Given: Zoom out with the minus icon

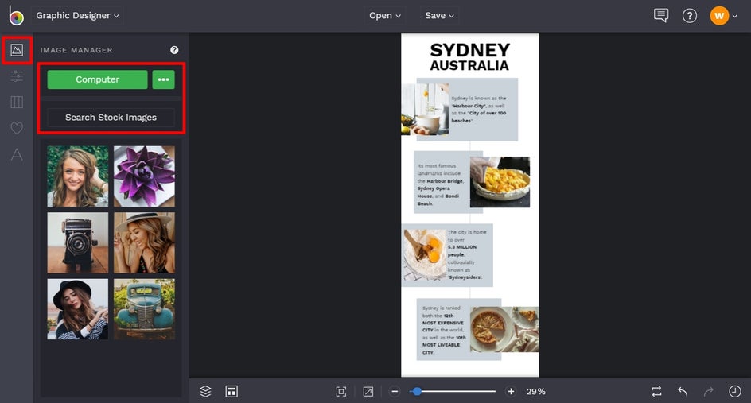Looking at the screenshot, I should click(395, 392).
